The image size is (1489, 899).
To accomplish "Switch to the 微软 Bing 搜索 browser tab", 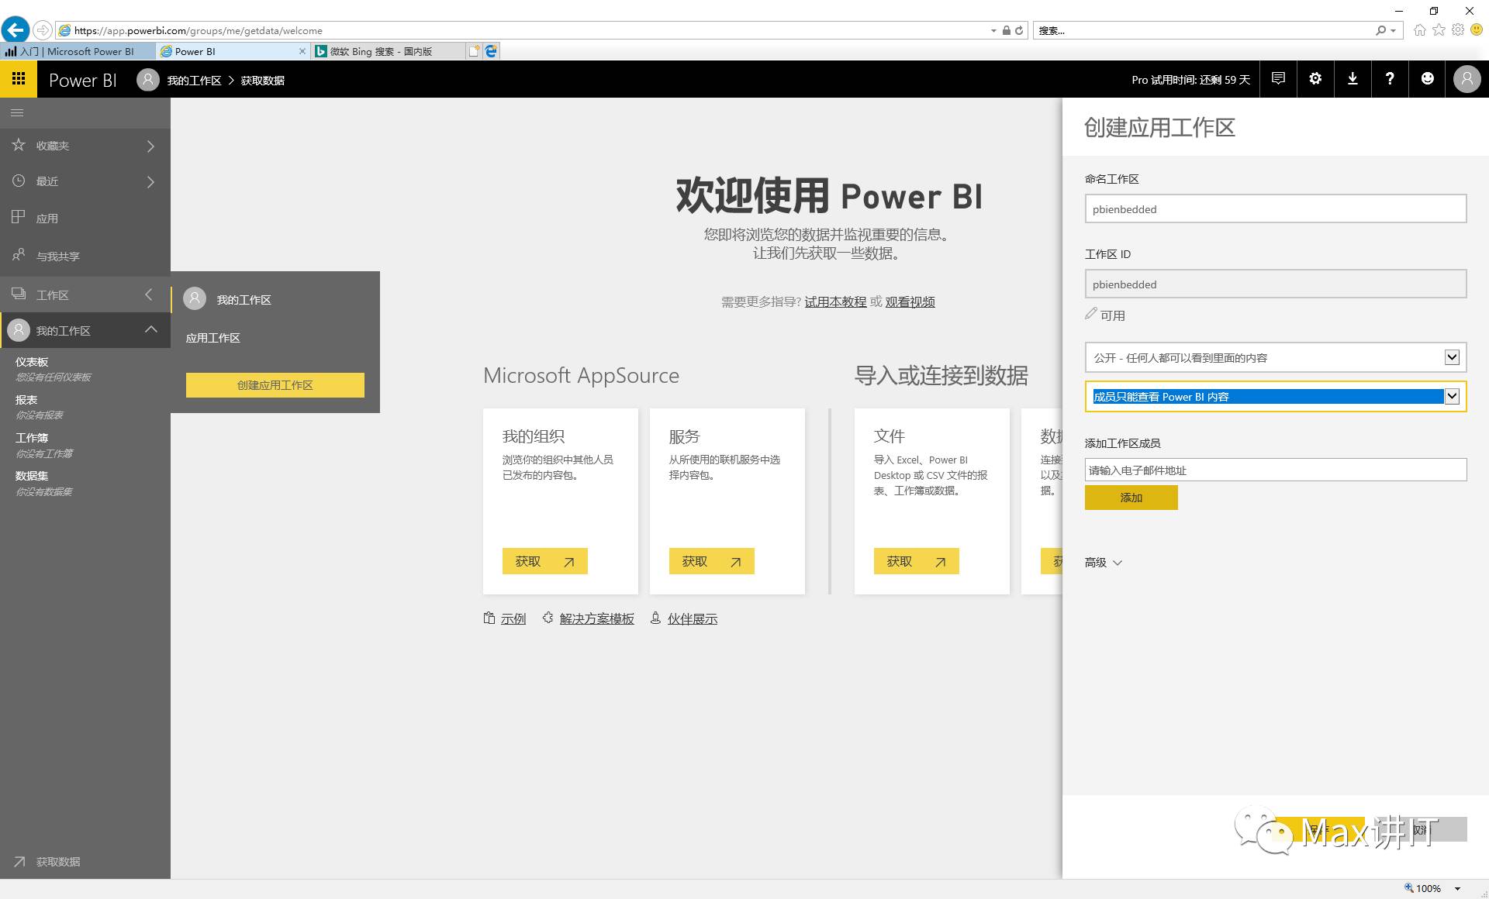I will click(x=380, y=51).
